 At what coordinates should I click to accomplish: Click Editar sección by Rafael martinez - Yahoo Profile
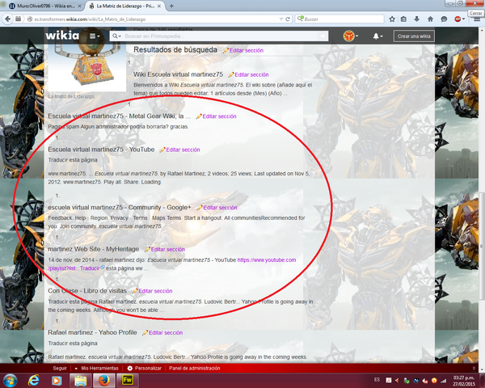pos(166,332)
